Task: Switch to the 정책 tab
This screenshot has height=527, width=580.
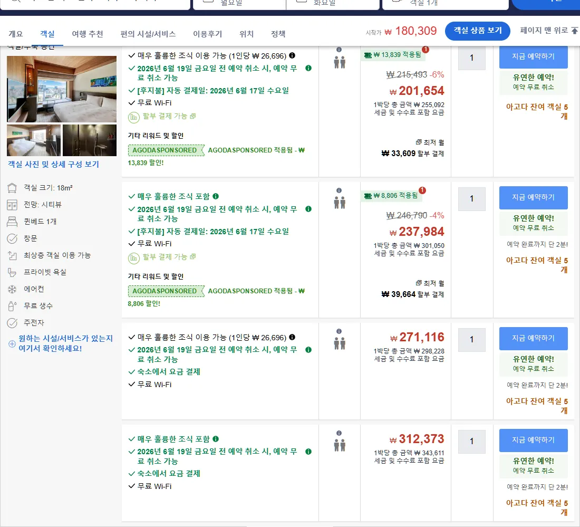Action: pyautogui.click(x=278, y=34)
